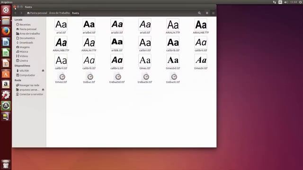Screen dimensions: 303x170
Task: Launch LibreOffice Writer from launcher
Action: [x=6, y=42]
